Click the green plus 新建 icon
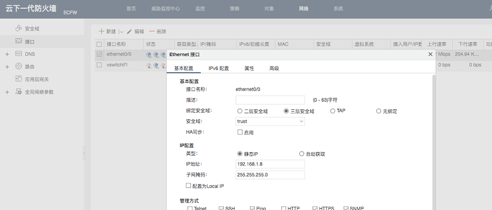The height and width of the screenshot is (210, 492). (x=101, y=31)
